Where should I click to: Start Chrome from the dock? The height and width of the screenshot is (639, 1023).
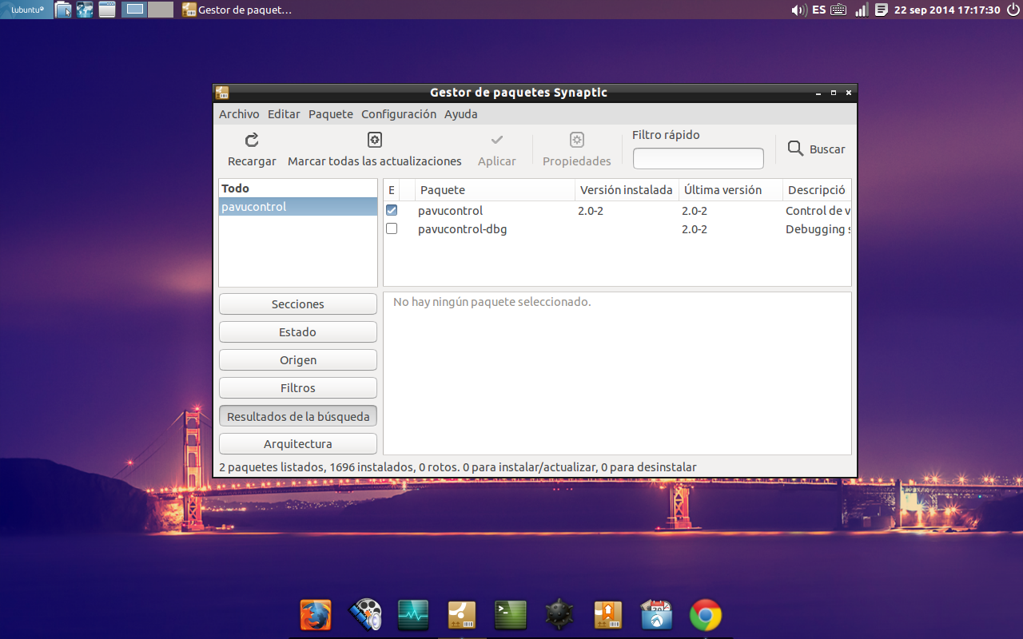[704, 614]
